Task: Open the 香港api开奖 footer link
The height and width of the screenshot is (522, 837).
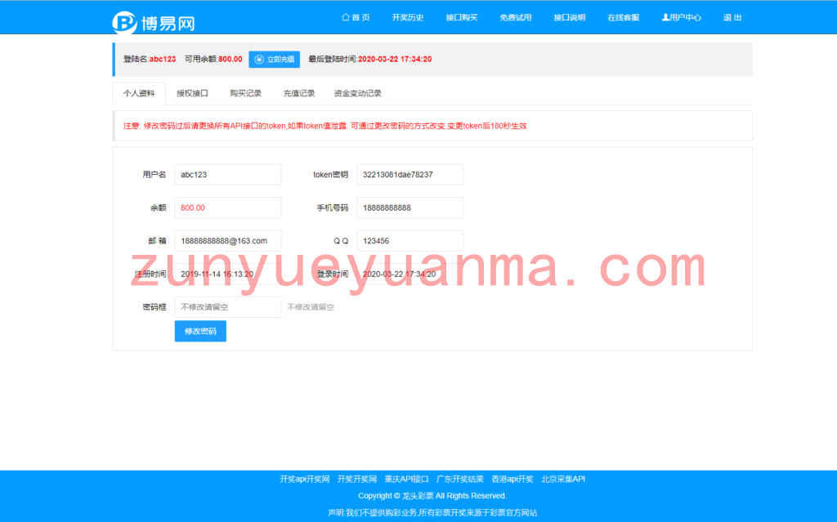Action: click(512, 479)
